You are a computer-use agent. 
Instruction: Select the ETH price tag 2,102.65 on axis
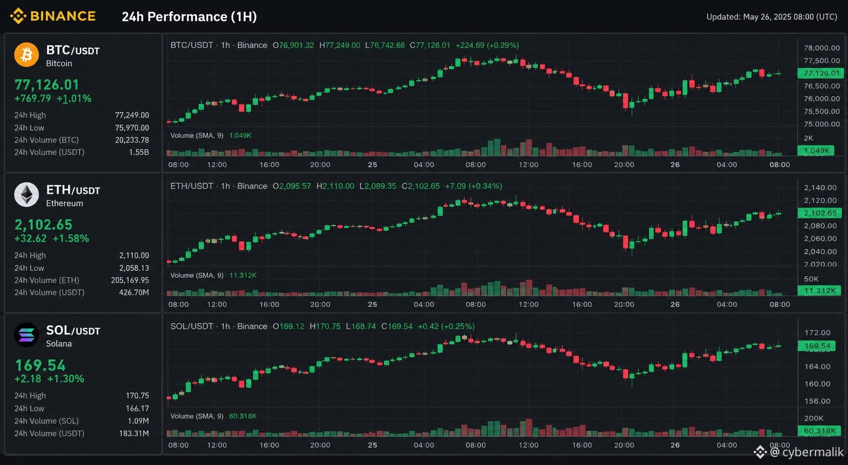[819, 213]
